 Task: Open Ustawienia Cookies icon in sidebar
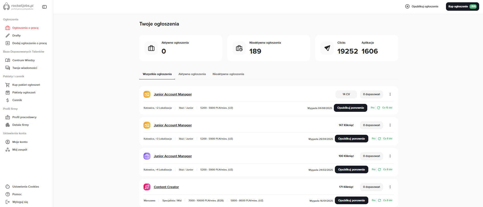(x=8, y=187)
